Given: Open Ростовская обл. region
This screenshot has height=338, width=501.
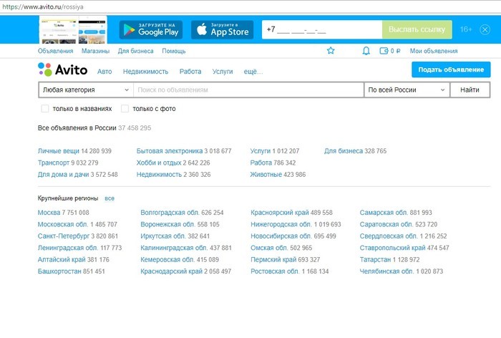Looking at the screenshot, I should [x=275, y=271].
